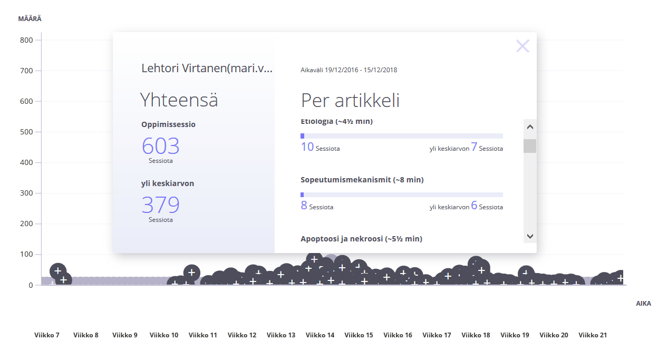Viewport: 658px width, 350px height.
Task: Click the plus marker at chart's far right
Action: 621,278
